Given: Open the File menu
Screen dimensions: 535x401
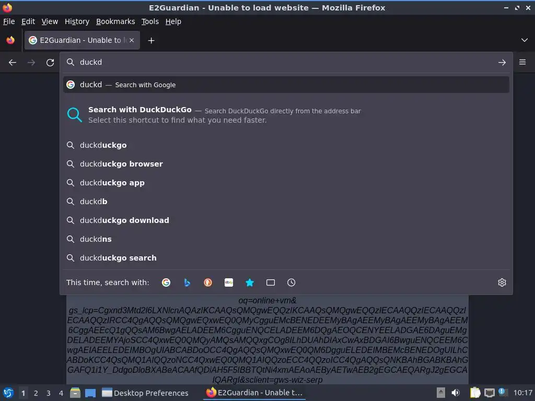Looking at the screenshot, I should (9, 21).
